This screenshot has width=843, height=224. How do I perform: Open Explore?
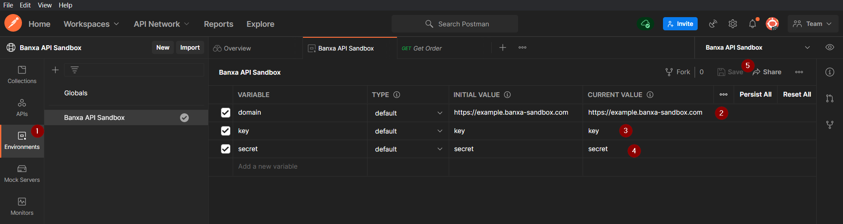point(260,24)
